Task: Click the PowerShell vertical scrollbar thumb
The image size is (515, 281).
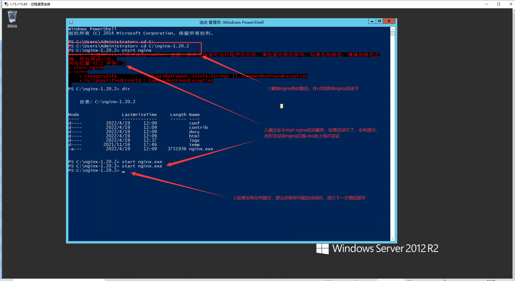Action: (x=392, y=33)
